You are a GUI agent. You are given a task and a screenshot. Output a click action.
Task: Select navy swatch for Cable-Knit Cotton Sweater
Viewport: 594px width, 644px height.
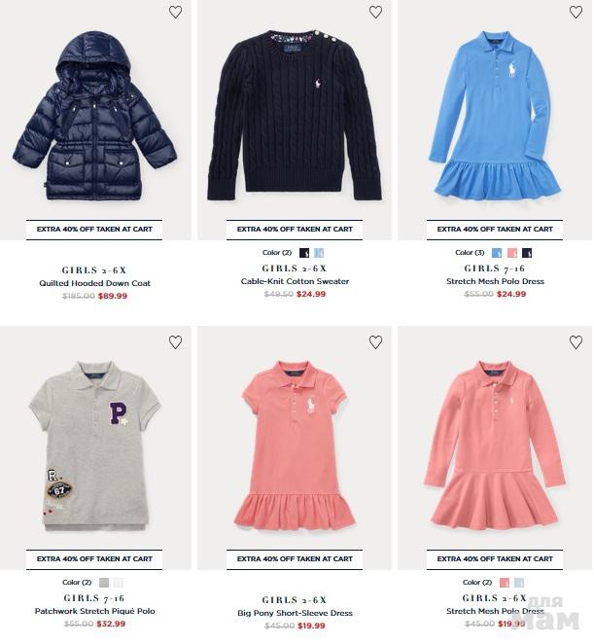304,253
